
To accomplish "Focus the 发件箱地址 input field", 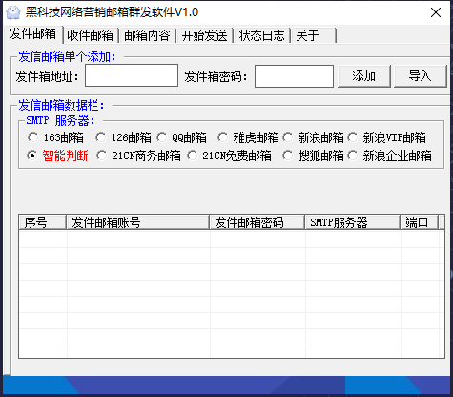I will [x=132, y=75].
